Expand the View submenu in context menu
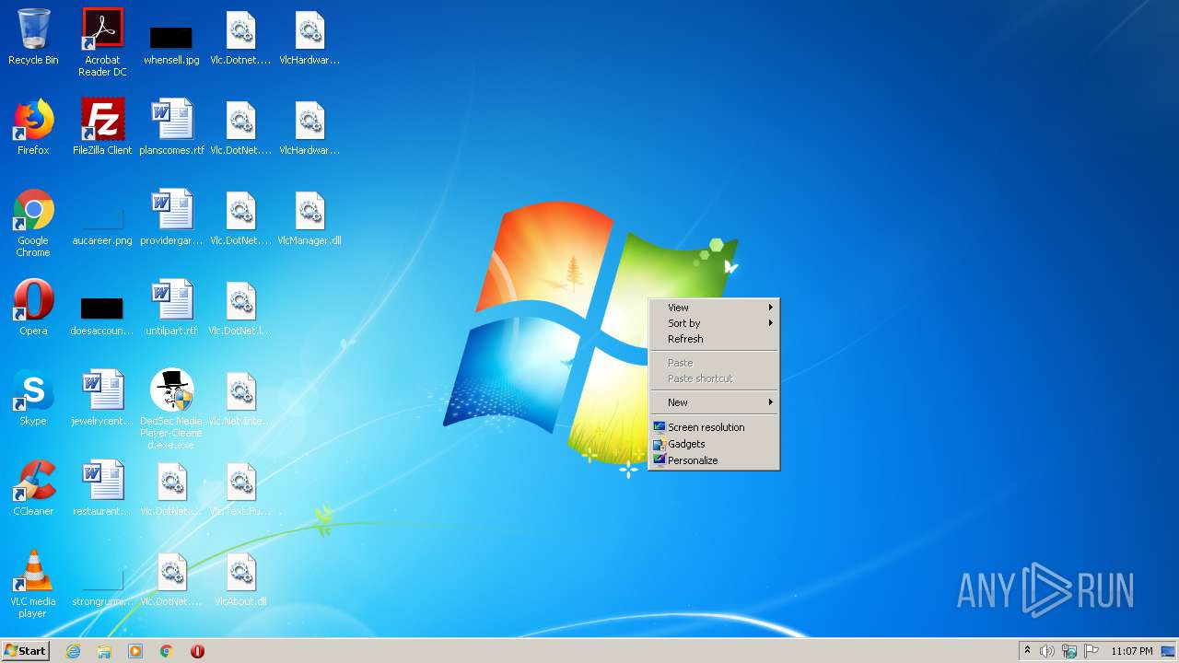This screenshot has width=1179, height=663. [x=715, y=308]
